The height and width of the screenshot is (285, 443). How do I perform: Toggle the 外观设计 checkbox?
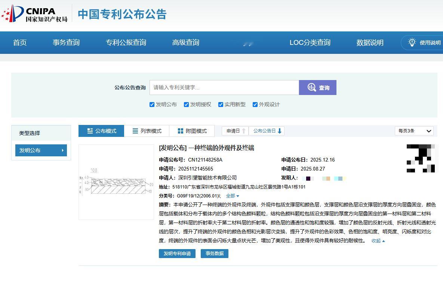(255, 105)
